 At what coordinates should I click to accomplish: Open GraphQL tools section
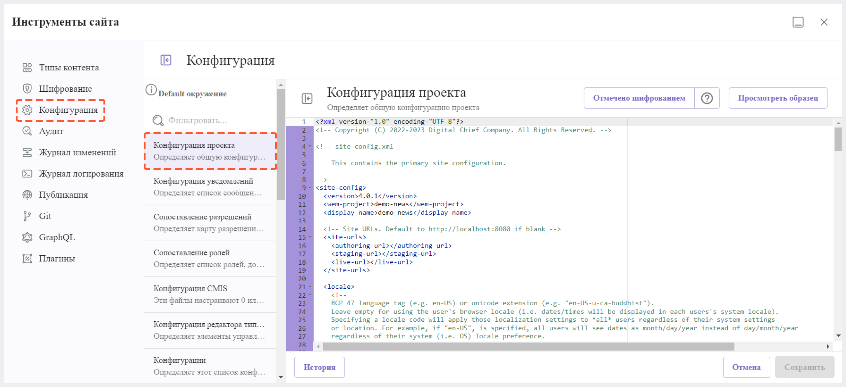pos(57,237)
